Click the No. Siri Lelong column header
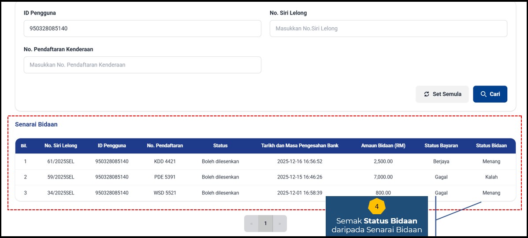Image resolution: width=528 pixels, height=238 pixels. point(61,145)
